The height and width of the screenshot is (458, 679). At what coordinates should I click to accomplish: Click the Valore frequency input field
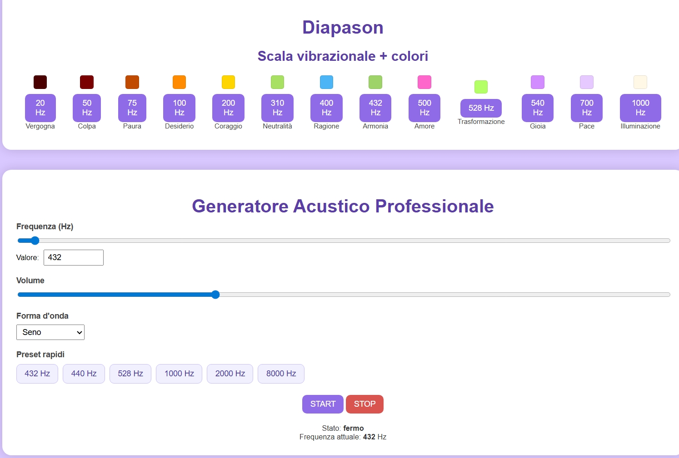pos(74,257)
